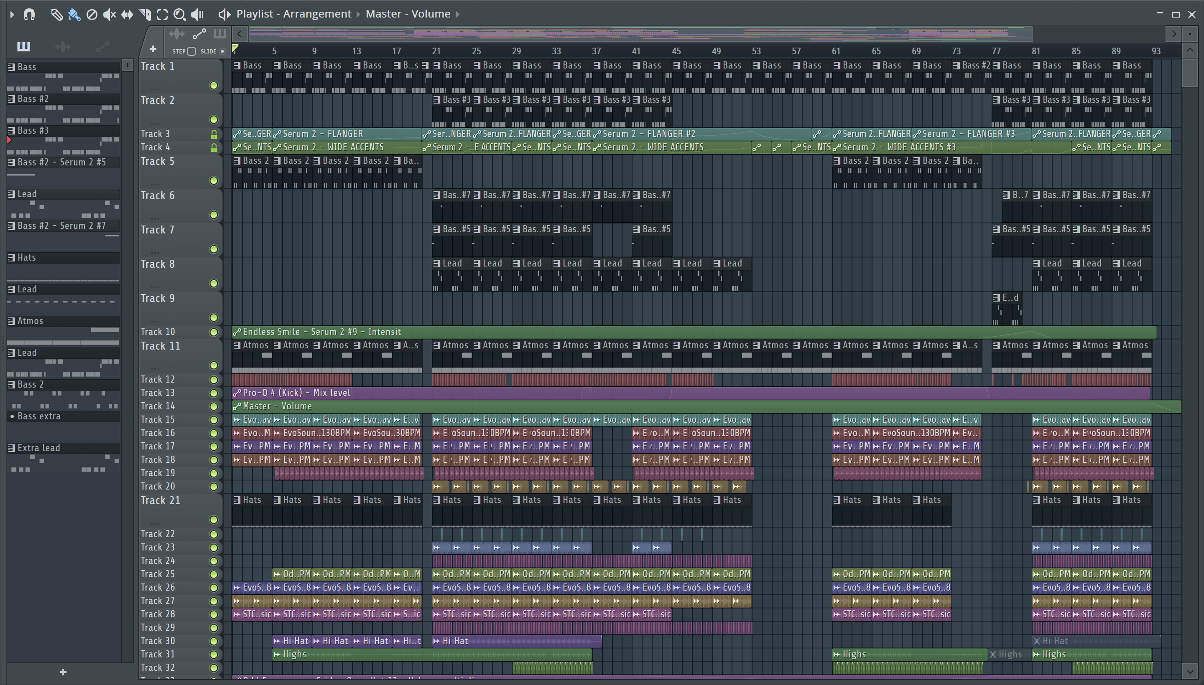Mute Track 30 using its green light
The height and width of the screenshot is (685, 1204).
[214, 641]
